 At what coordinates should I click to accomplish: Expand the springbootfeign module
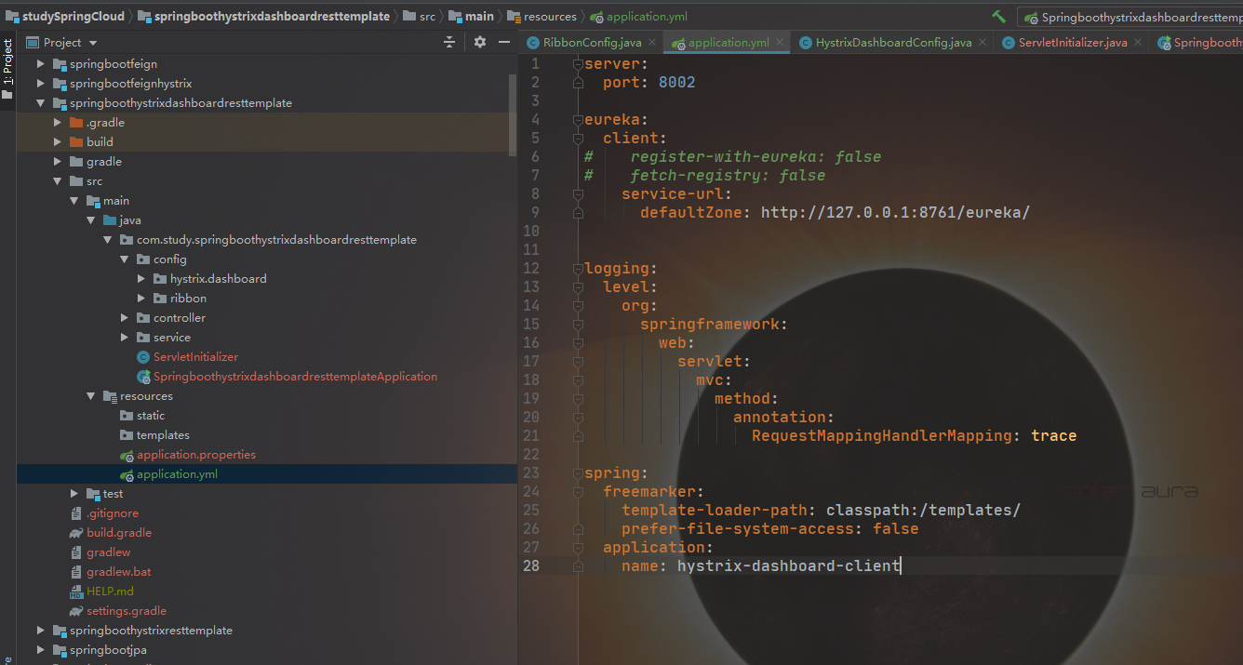pos(41,64)
